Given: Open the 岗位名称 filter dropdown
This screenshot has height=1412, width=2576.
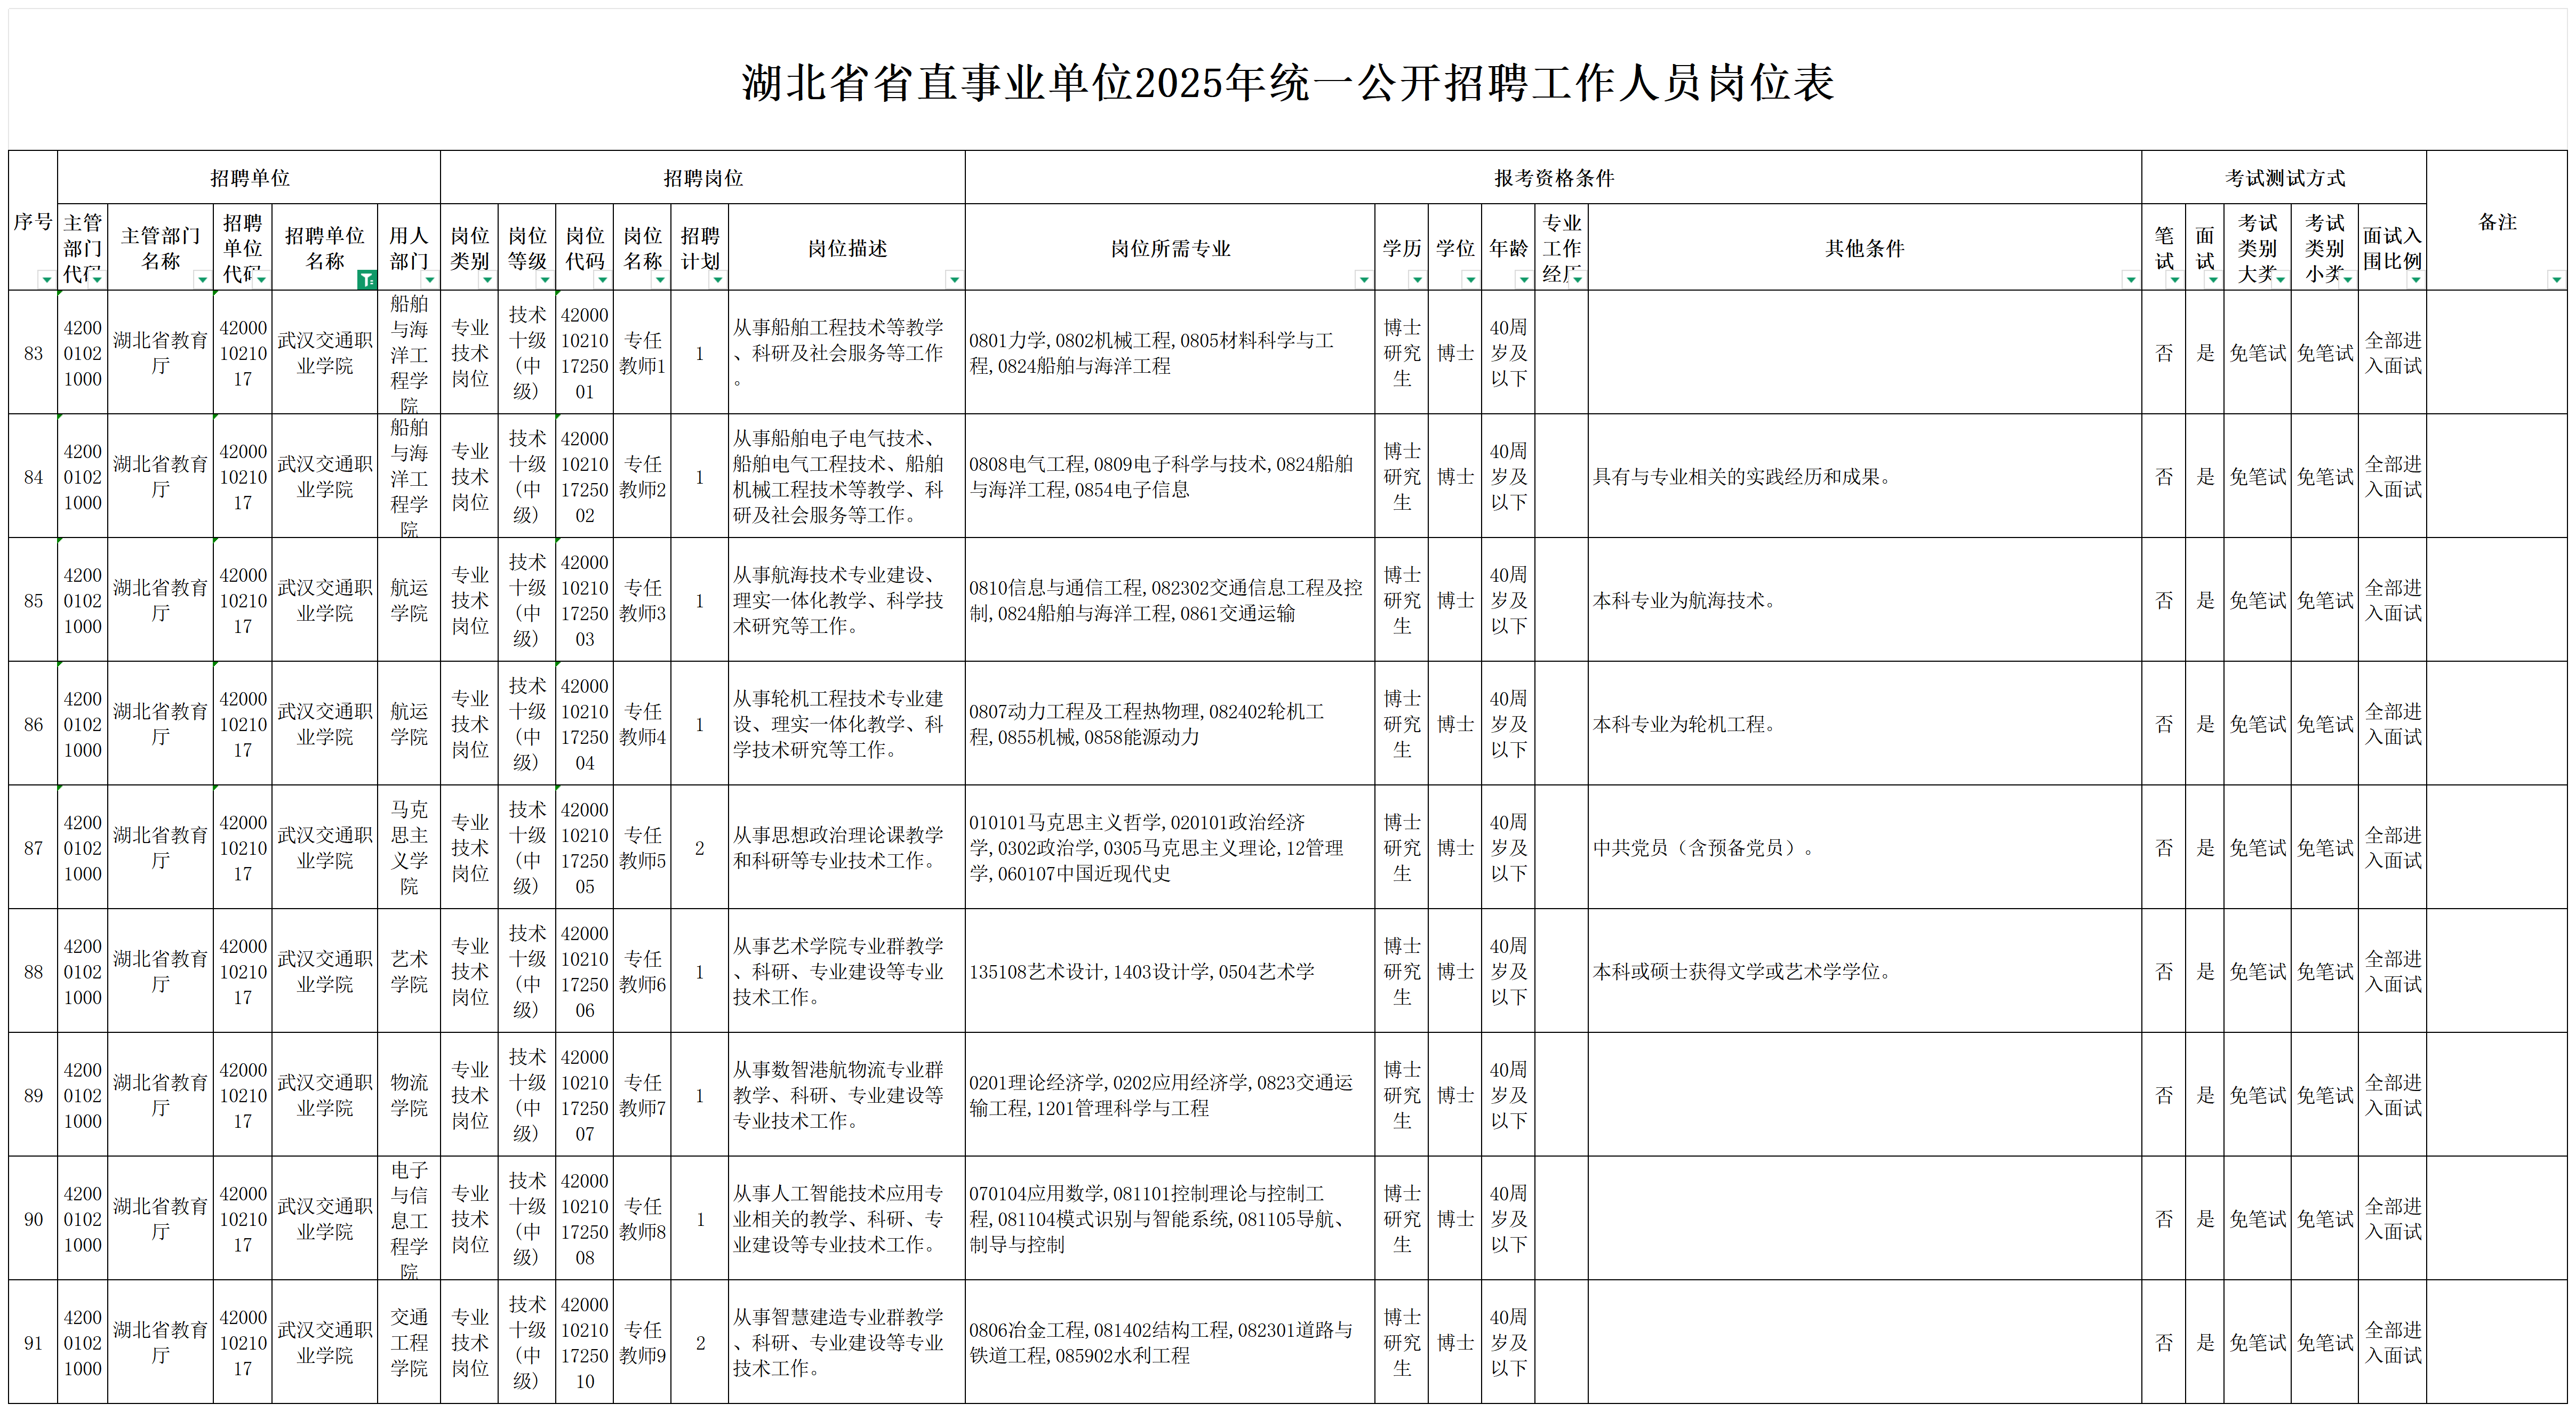Looking at the screenshot, I should (660, 280).
